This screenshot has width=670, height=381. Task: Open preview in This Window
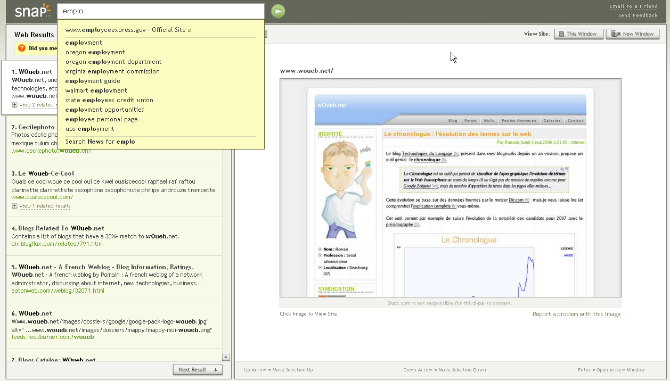tap(578, 34)
